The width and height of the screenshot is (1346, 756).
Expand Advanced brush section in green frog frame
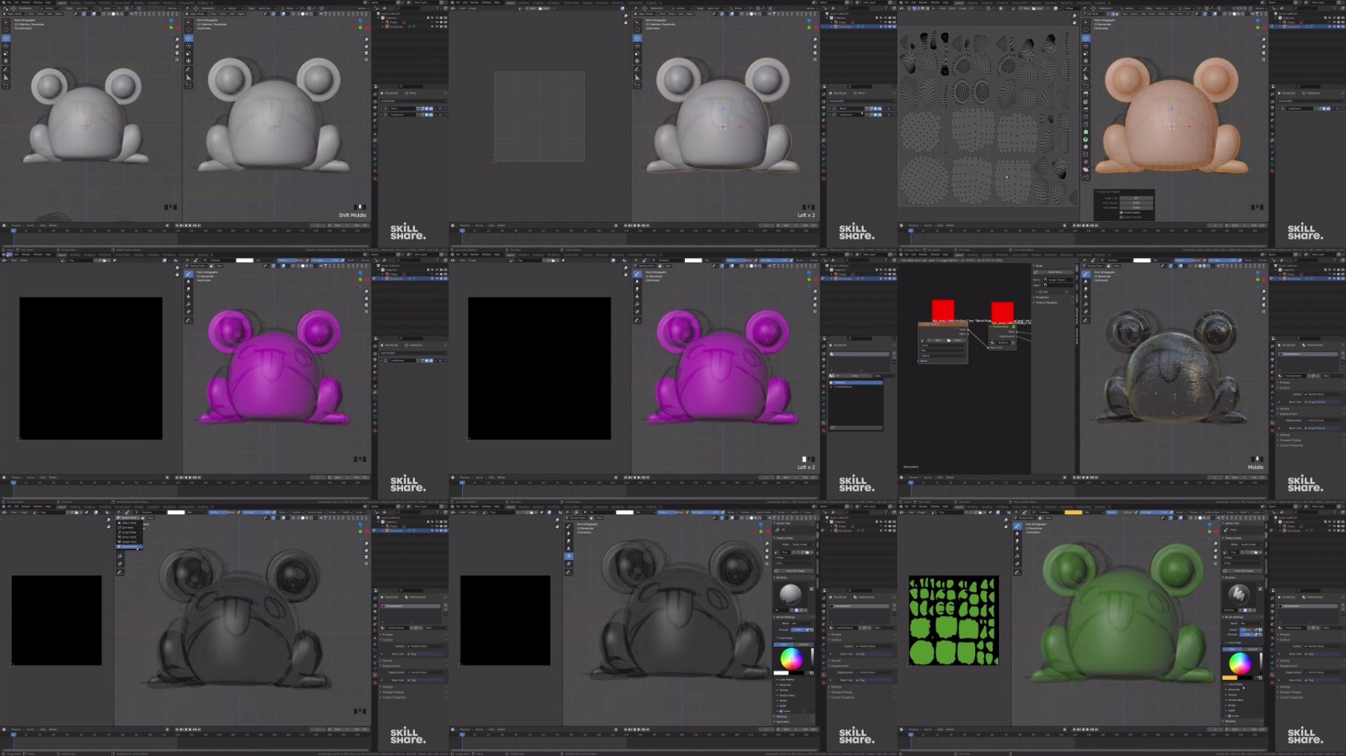(x=1233, y=689)
